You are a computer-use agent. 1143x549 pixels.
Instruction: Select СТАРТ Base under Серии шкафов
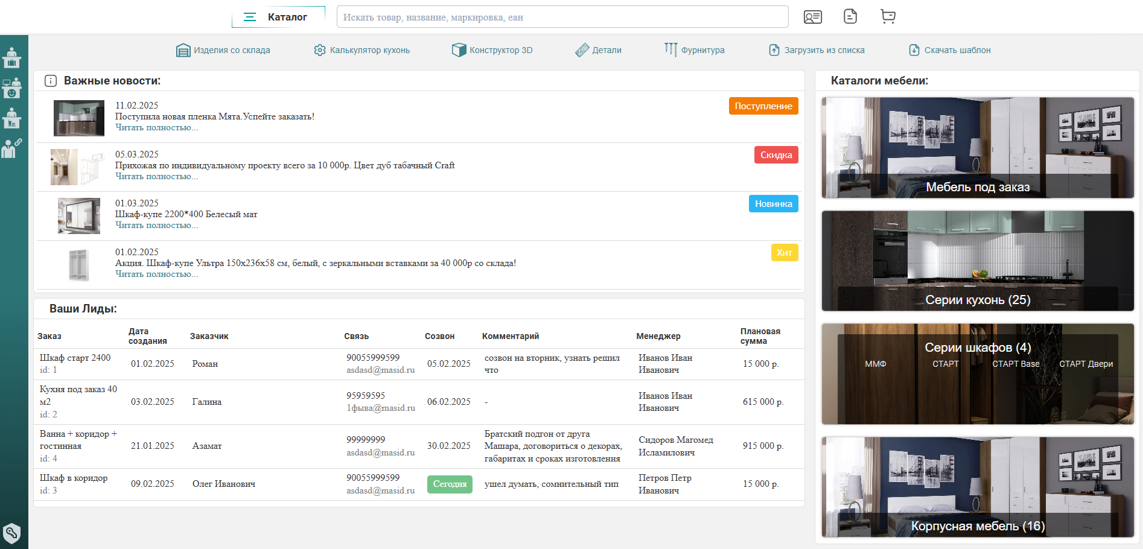click(x=1016, y=364)
